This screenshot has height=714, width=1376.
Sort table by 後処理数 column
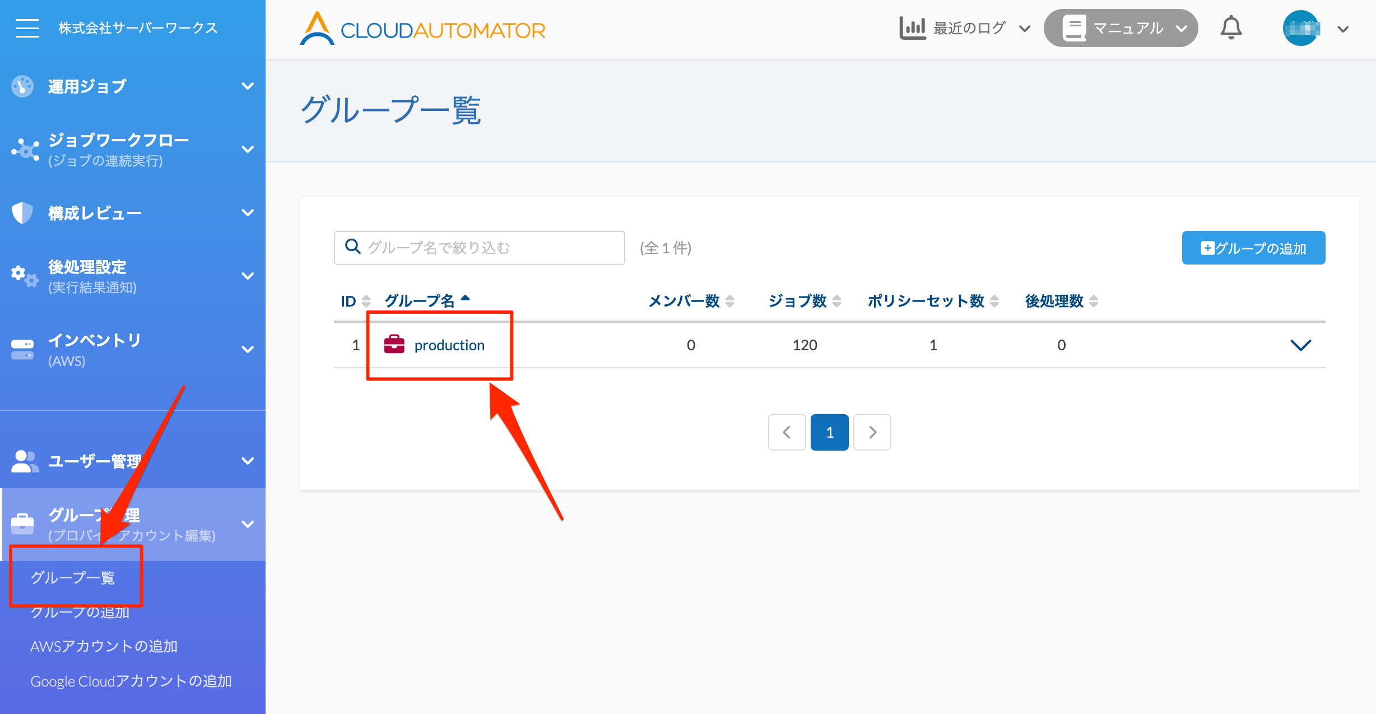(1062, 301)
